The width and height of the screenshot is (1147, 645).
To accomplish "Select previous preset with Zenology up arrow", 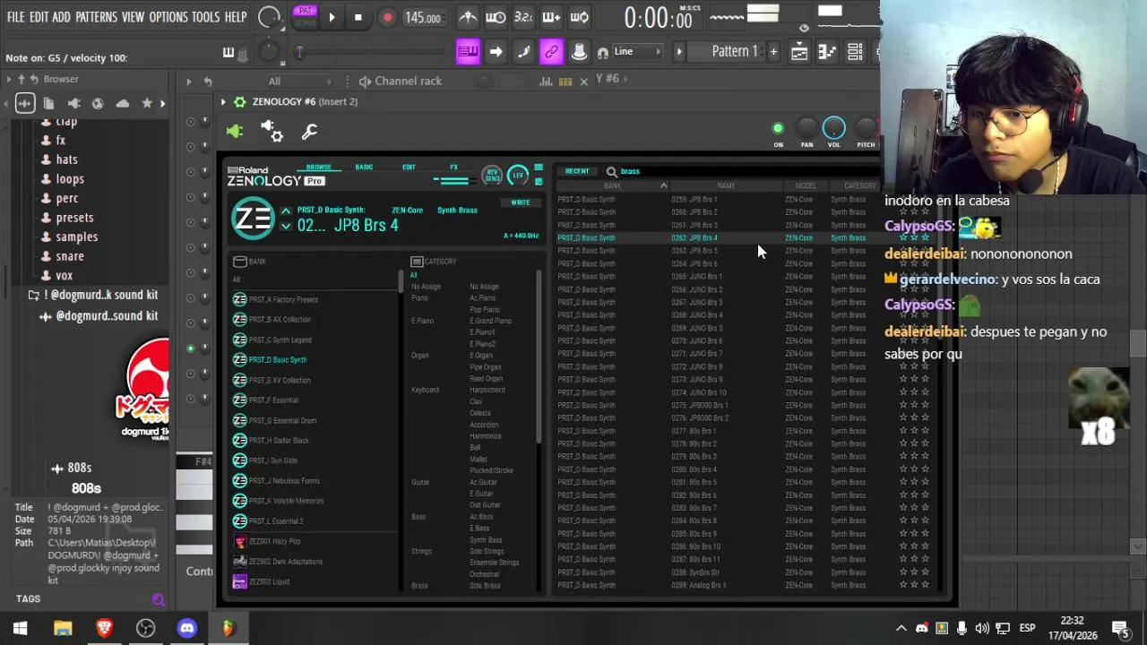I will pyautogui.click(x=286, y=211).
